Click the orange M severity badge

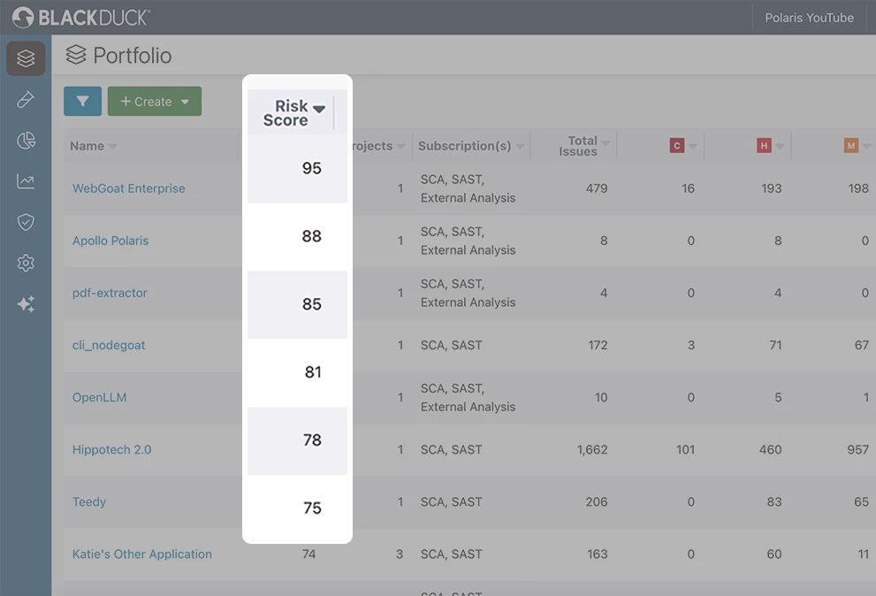[x=851, y=145]
